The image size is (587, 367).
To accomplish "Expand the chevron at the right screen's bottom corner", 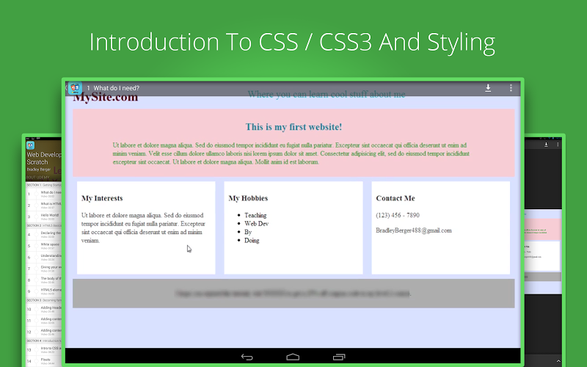I will [558, 361].
